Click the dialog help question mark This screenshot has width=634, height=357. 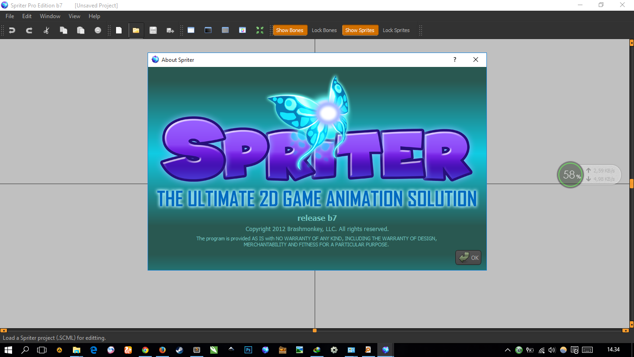click(x=454, y=59)
